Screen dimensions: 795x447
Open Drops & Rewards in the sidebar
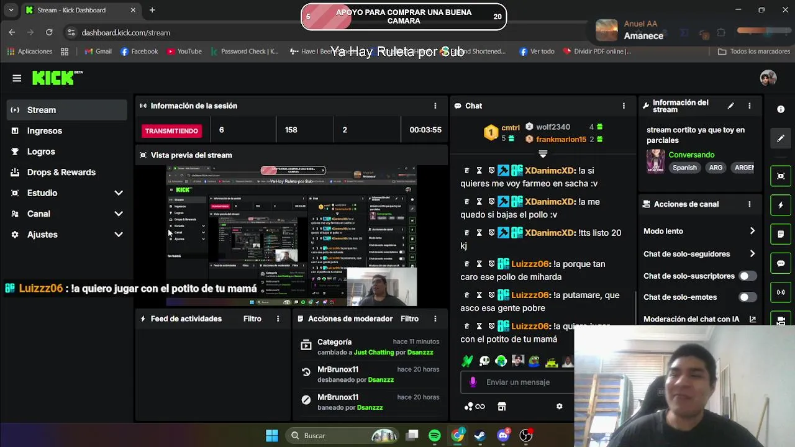pos(67,173)
